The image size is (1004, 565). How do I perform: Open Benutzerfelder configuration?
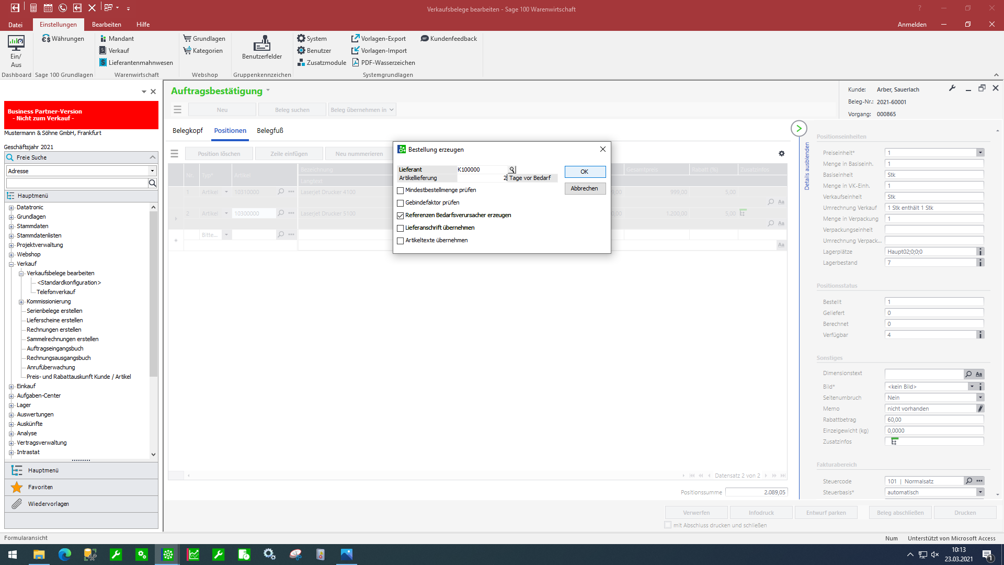[x=262, y=48]
